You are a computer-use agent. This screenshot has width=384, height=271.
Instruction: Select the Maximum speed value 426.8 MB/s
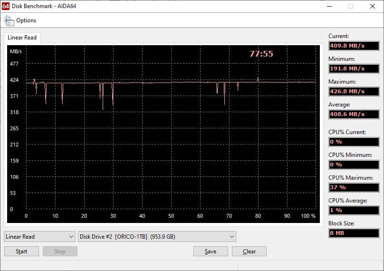pyautogui.click(x=354, y=91)
